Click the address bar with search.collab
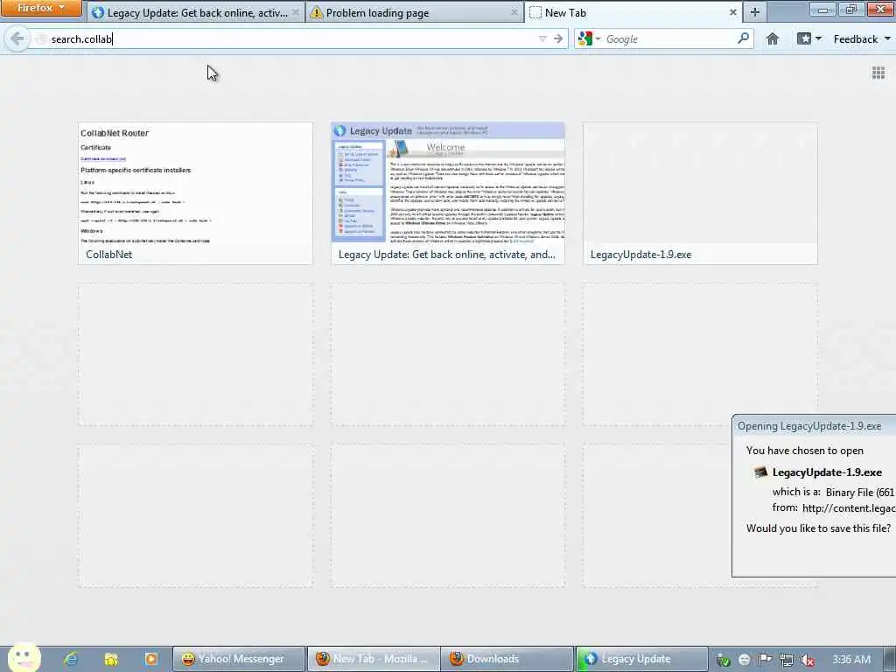The width and height of the screenshot is (896, 672). [286, 38]
